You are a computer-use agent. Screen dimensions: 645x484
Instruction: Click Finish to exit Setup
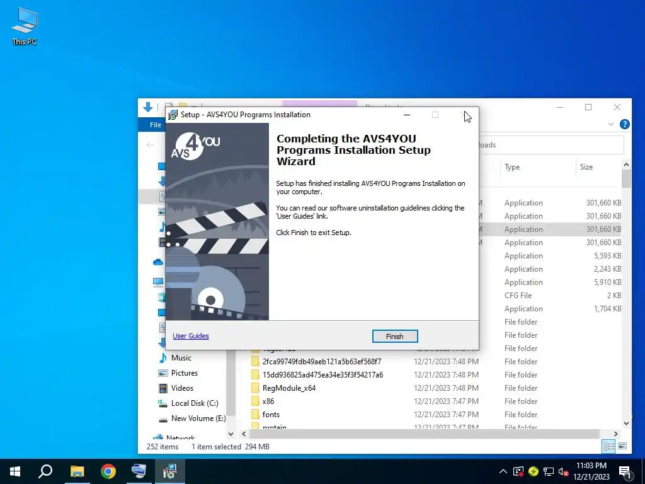pos(394,337)
